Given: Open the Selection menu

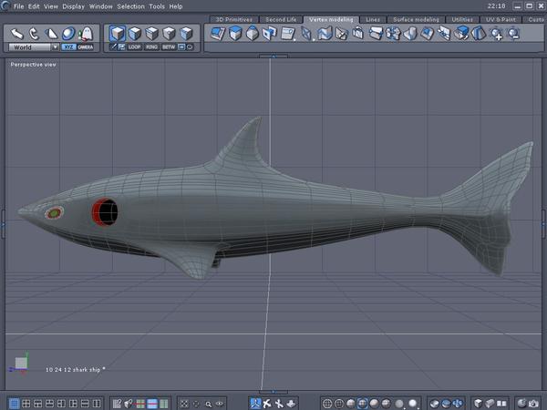Looking at the screenshot, I should point(130,6).
